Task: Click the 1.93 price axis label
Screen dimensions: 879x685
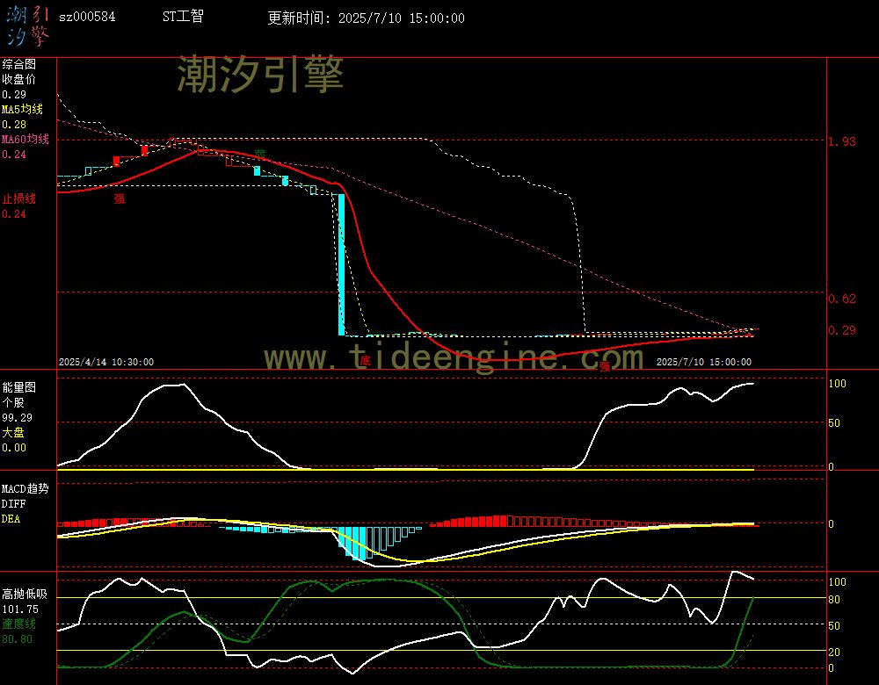Action: pos(842,141)
